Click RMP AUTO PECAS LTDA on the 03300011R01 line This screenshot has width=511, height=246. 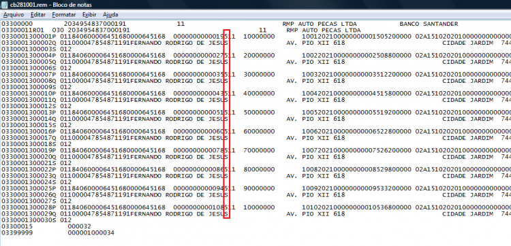tap(324, 30)
